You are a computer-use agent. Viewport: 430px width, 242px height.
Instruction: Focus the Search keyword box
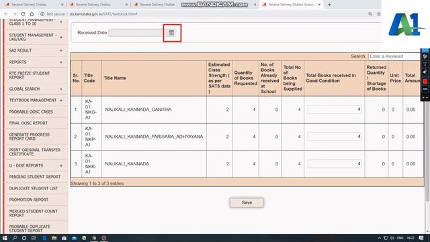394,56
